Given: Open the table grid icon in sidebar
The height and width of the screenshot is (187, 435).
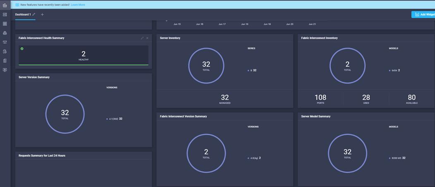Looking at the screenshot, I should click(5, 24).
